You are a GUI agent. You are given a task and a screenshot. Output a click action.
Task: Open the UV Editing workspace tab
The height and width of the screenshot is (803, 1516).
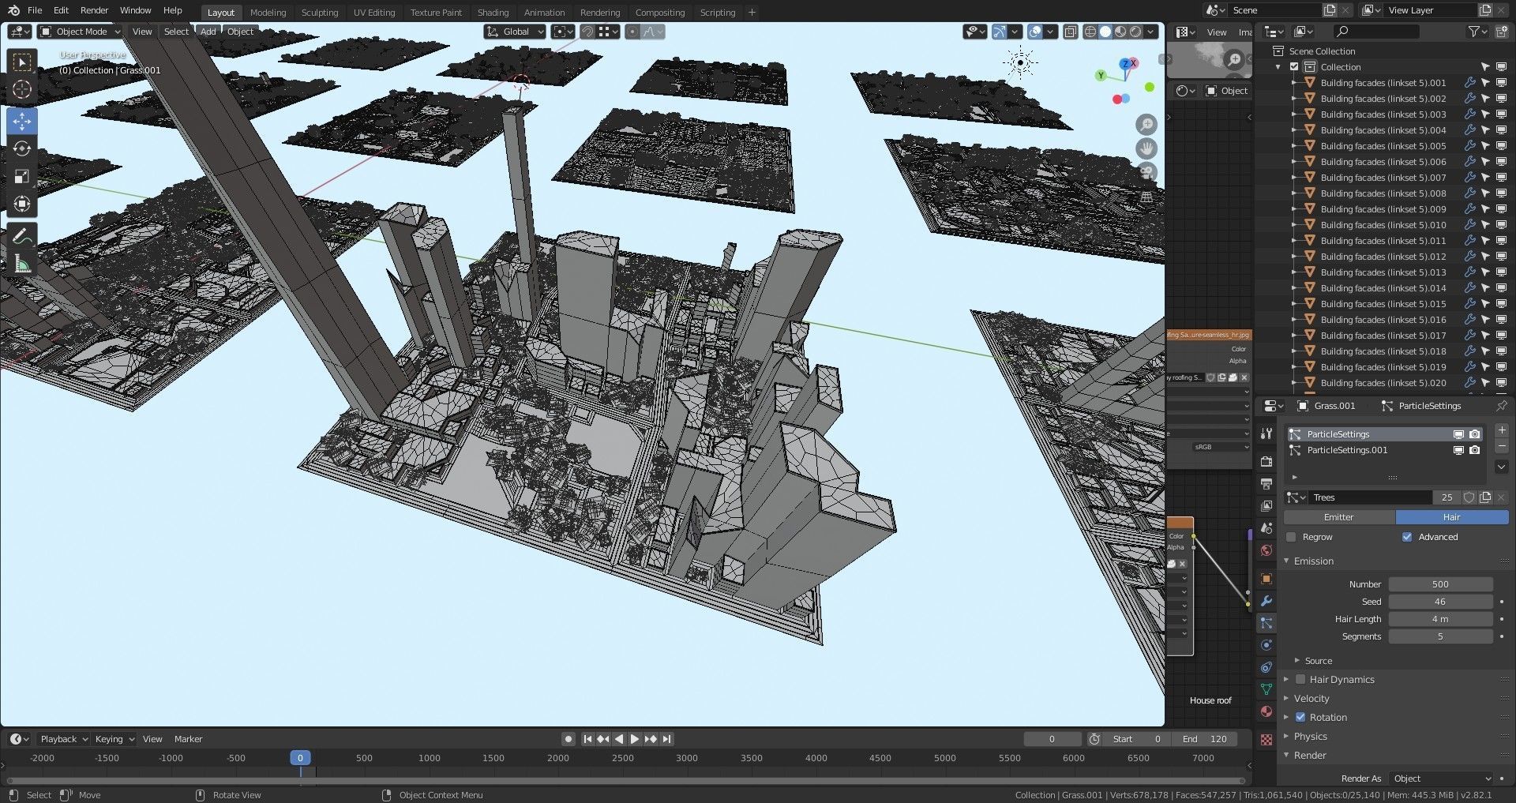click(374, 13)
